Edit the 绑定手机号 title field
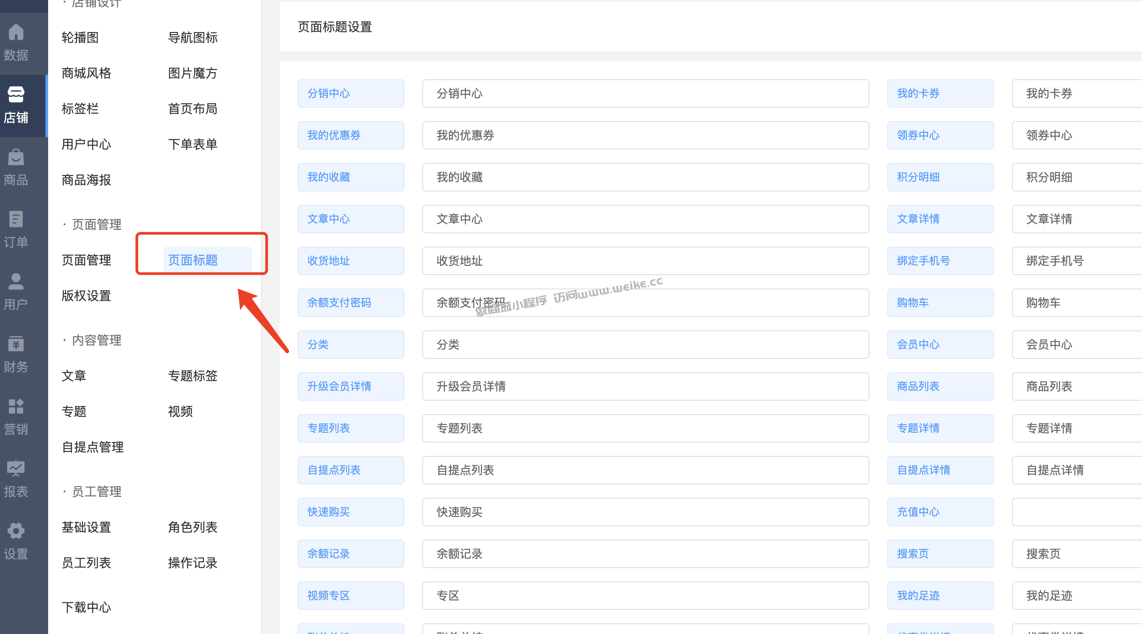1142x634 pixels. pos(1077,261)
